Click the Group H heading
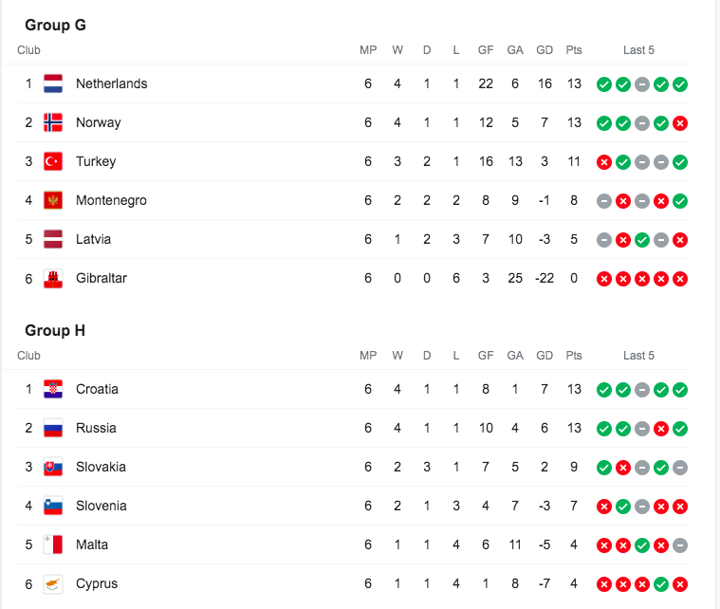 coord(55,330)
